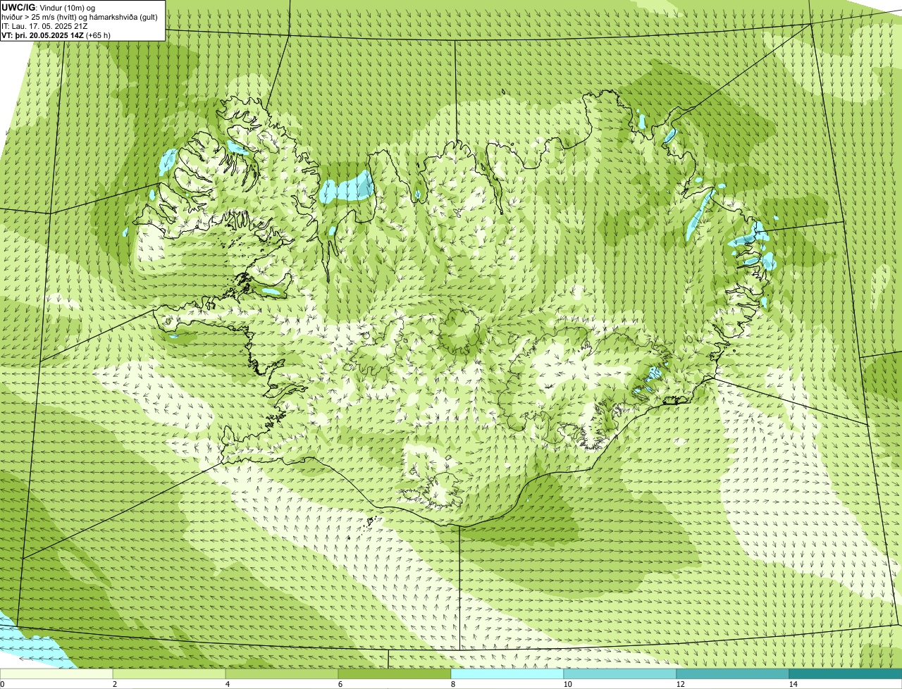
Task: Click the scale label '14'
Action: coord(793,684)
